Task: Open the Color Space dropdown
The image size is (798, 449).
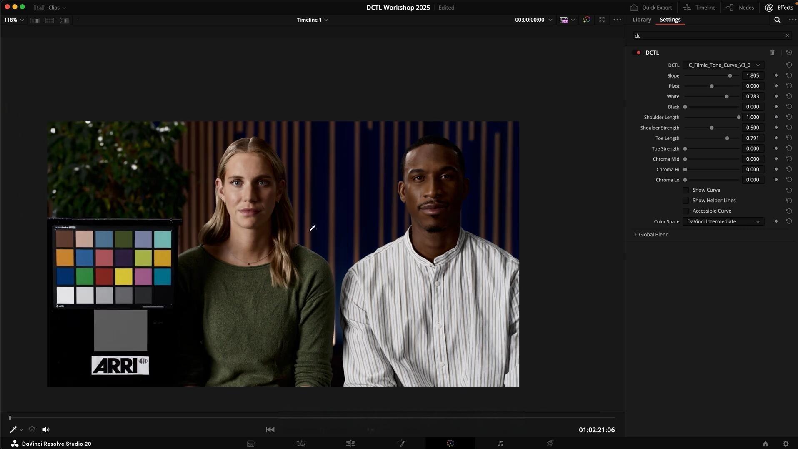Action: (x=723, y=221)
